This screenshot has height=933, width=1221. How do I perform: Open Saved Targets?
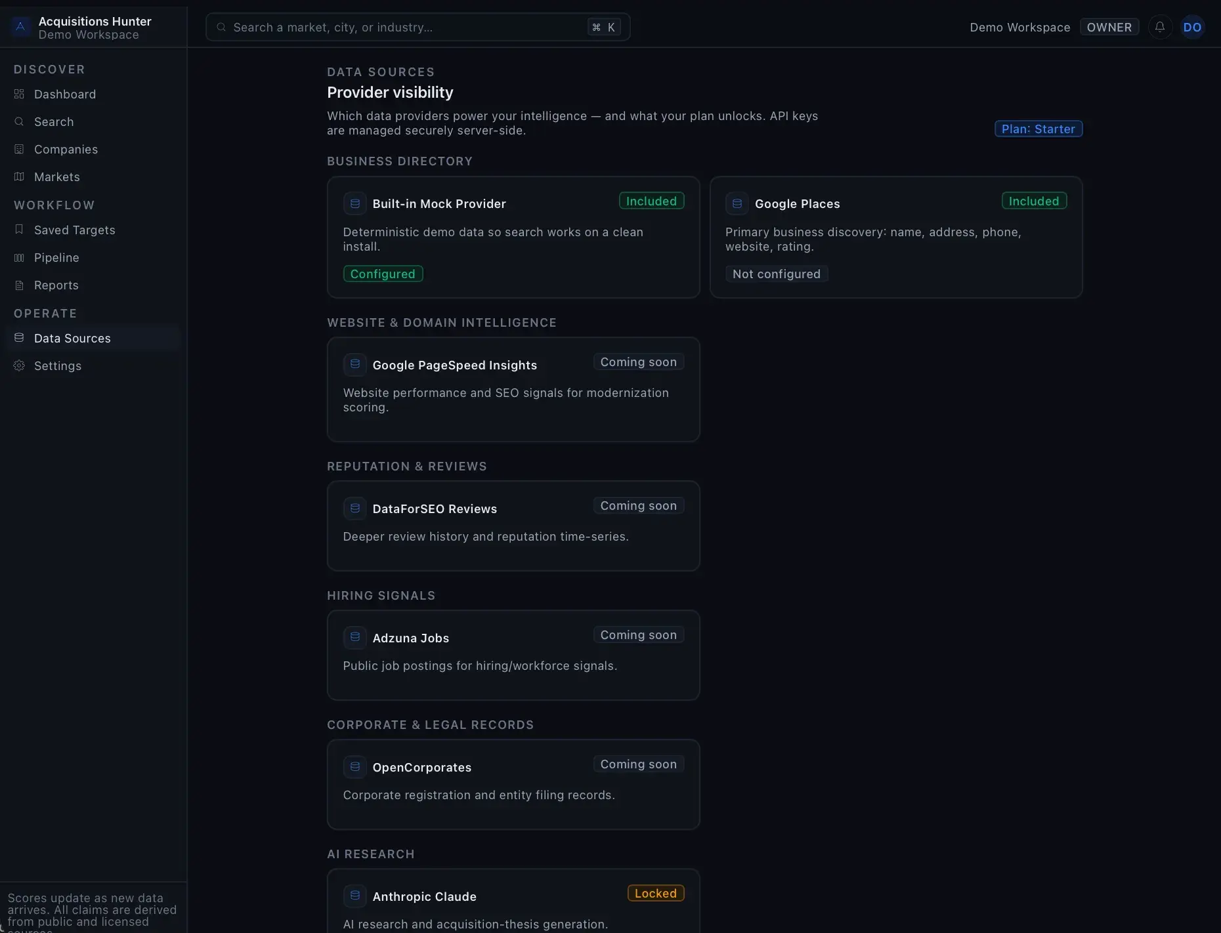(x=93, y=230)
